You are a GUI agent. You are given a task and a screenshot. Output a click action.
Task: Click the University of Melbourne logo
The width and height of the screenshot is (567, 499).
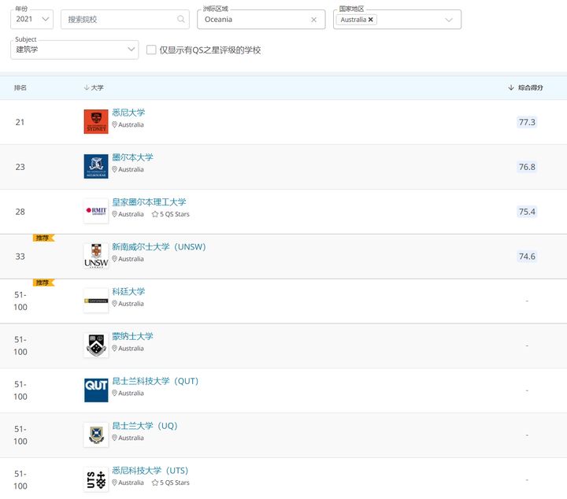(96, 167)
